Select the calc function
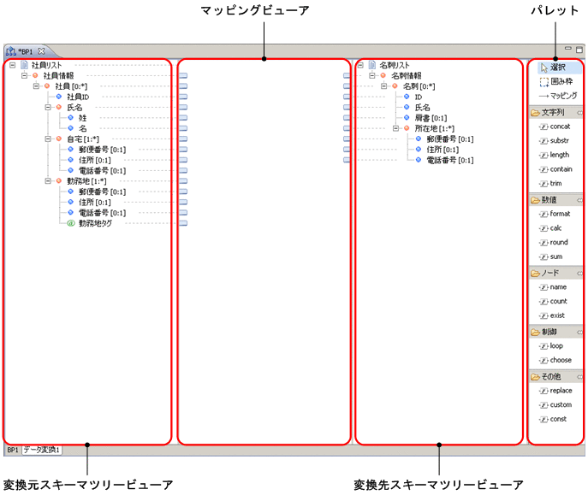The height and width of the screenshot is (495, 588). (x=550, y=228)
